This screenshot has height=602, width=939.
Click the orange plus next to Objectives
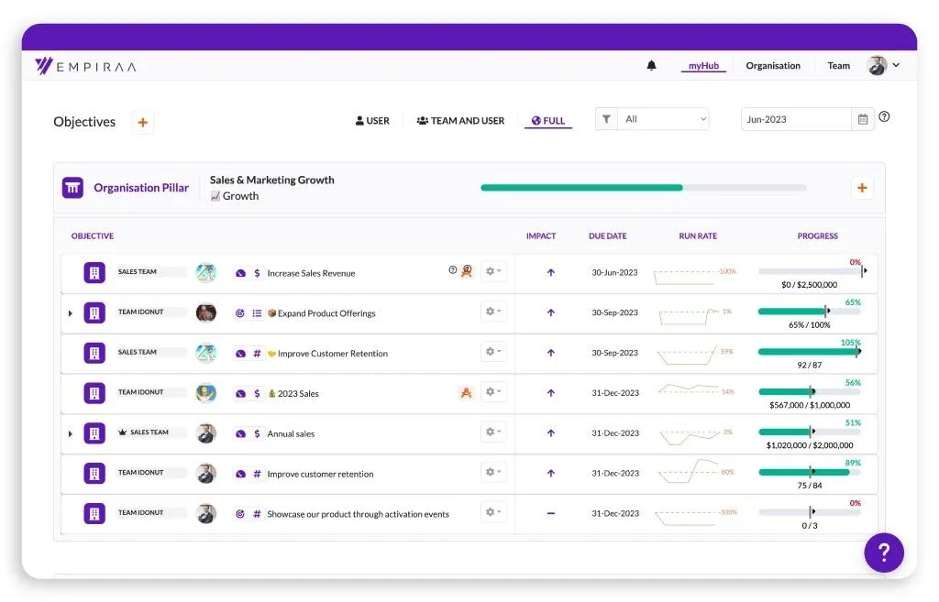click(142, 122)
